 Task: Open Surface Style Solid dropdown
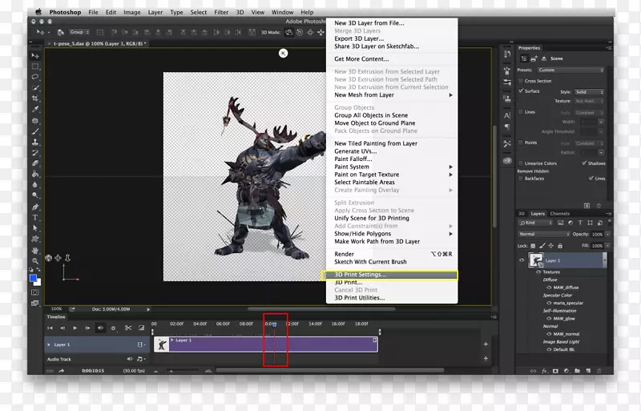click(589, 92)
